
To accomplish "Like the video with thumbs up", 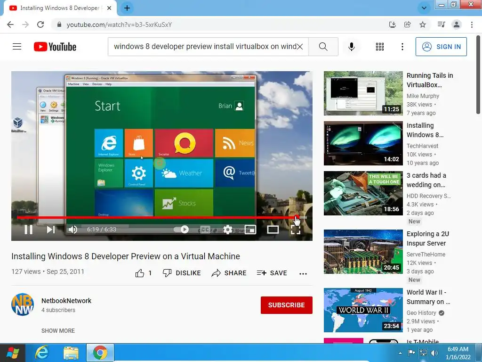I will pos(143,273).
